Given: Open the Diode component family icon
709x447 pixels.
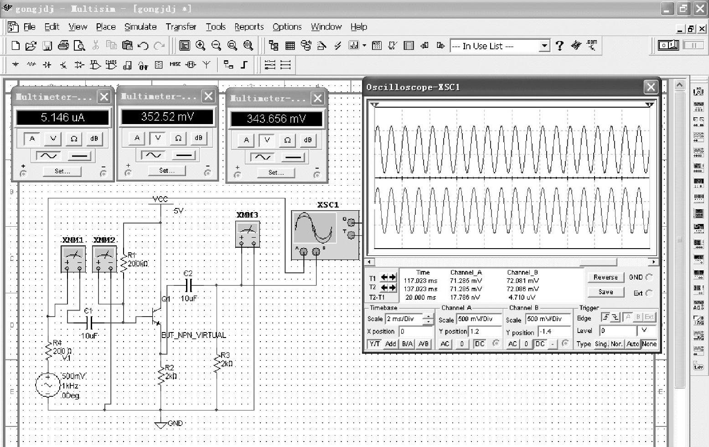Looking at the screenshot, I should (x=47, y=65).
